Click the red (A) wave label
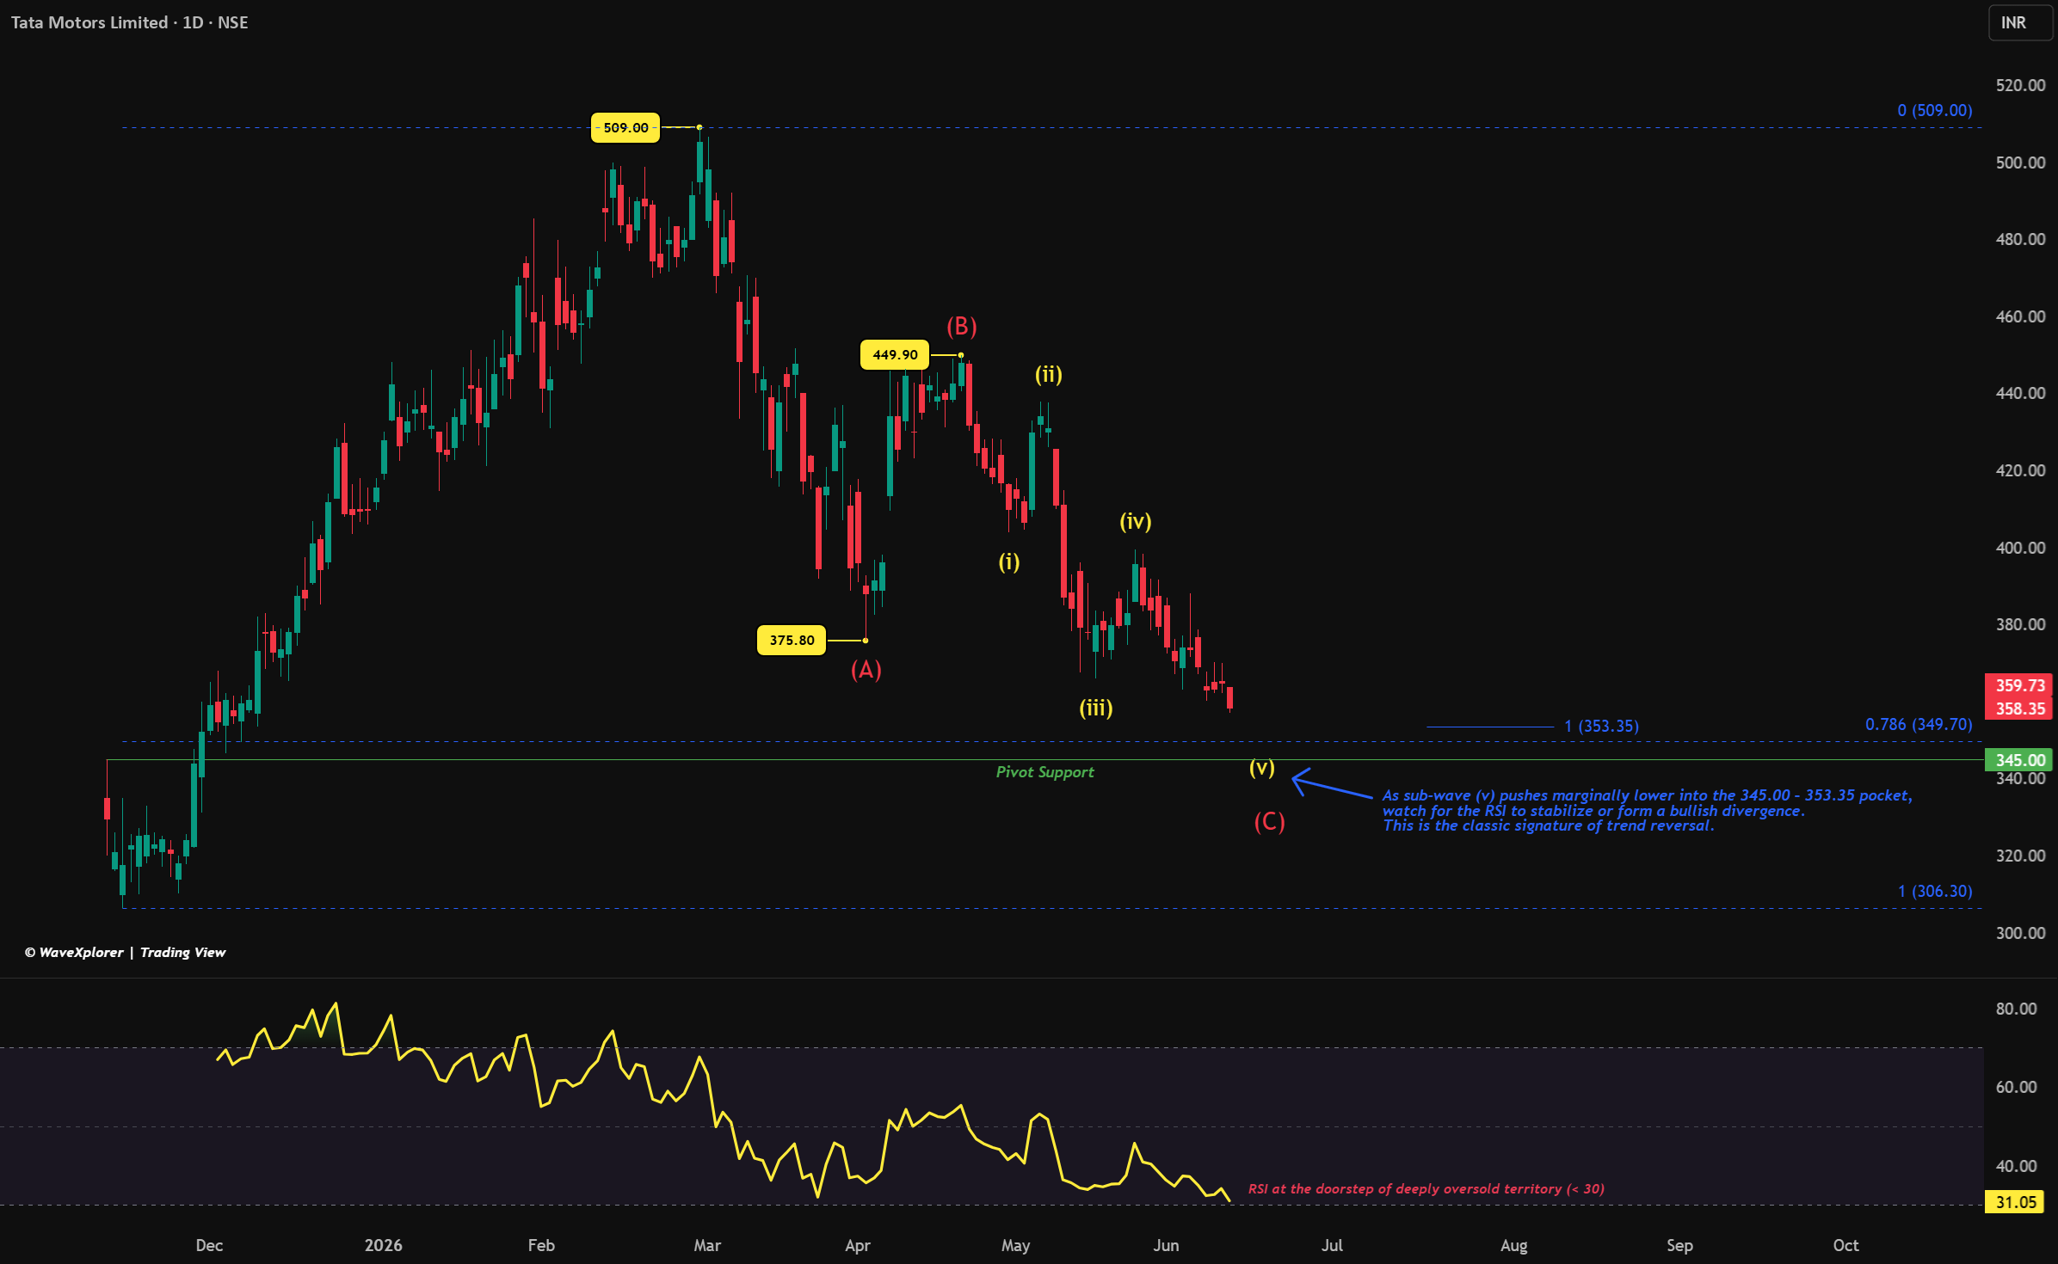 (x=866, y=670)
